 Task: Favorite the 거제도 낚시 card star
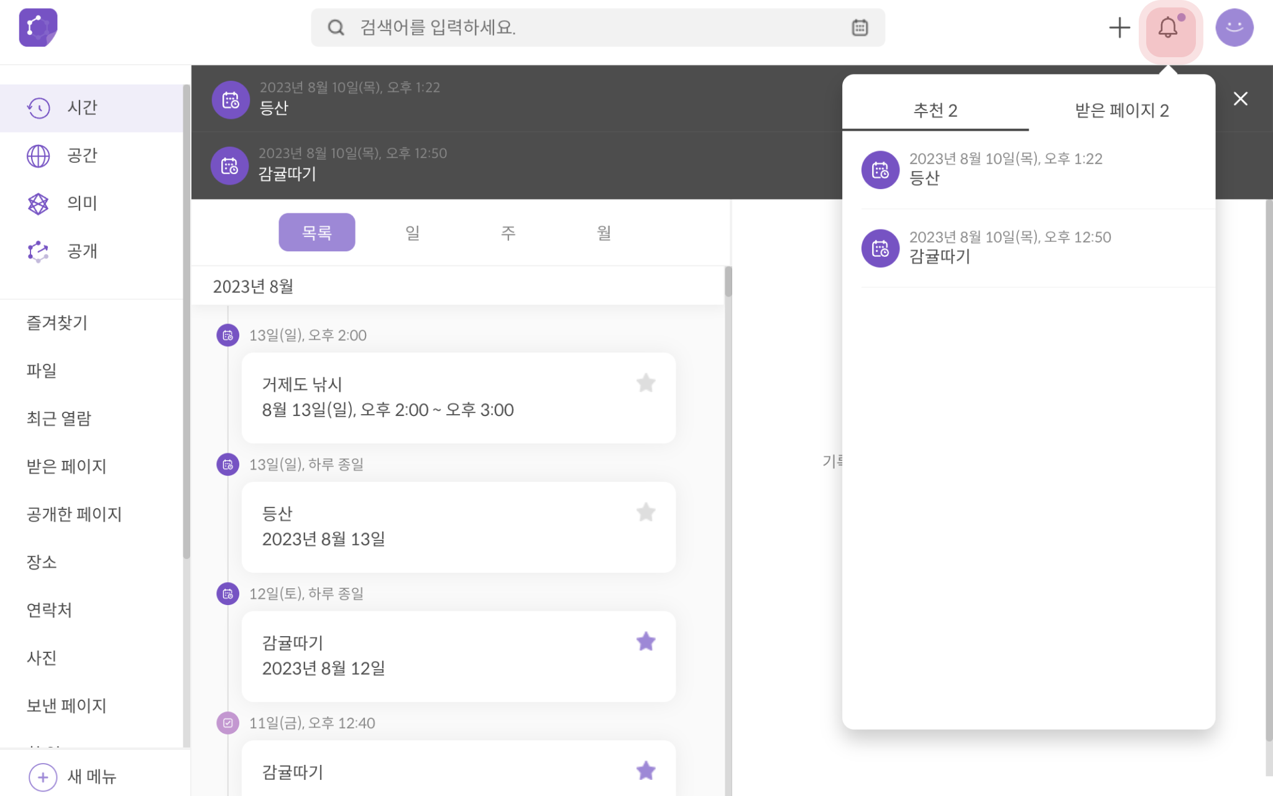[646, 383]
